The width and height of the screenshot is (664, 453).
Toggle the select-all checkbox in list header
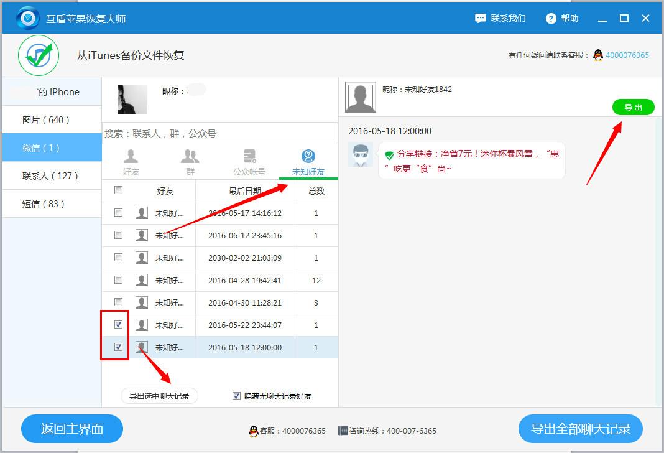pos(118,190)
